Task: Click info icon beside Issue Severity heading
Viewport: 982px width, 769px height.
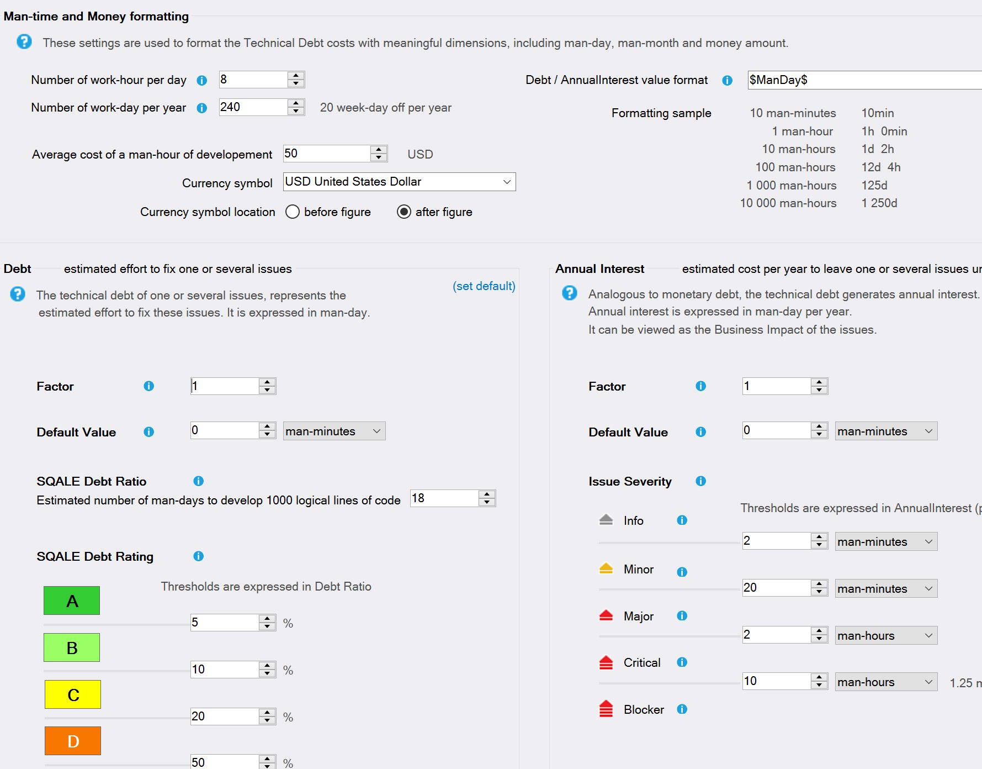Action: tap(701, 481)
